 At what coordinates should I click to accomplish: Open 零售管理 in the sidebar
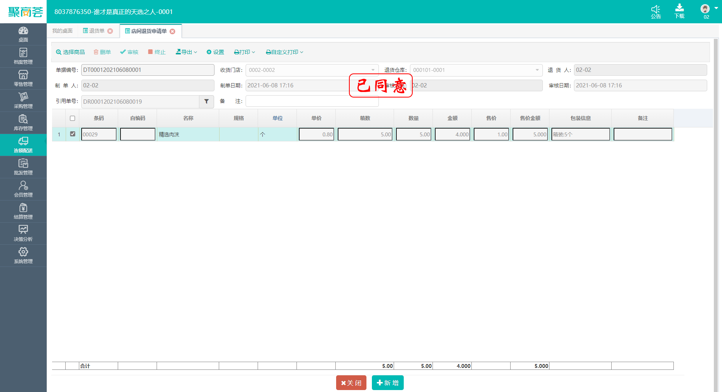pos(23,78)
